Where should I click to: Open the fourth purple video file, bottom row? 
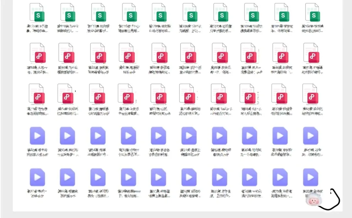click(128, 177)
